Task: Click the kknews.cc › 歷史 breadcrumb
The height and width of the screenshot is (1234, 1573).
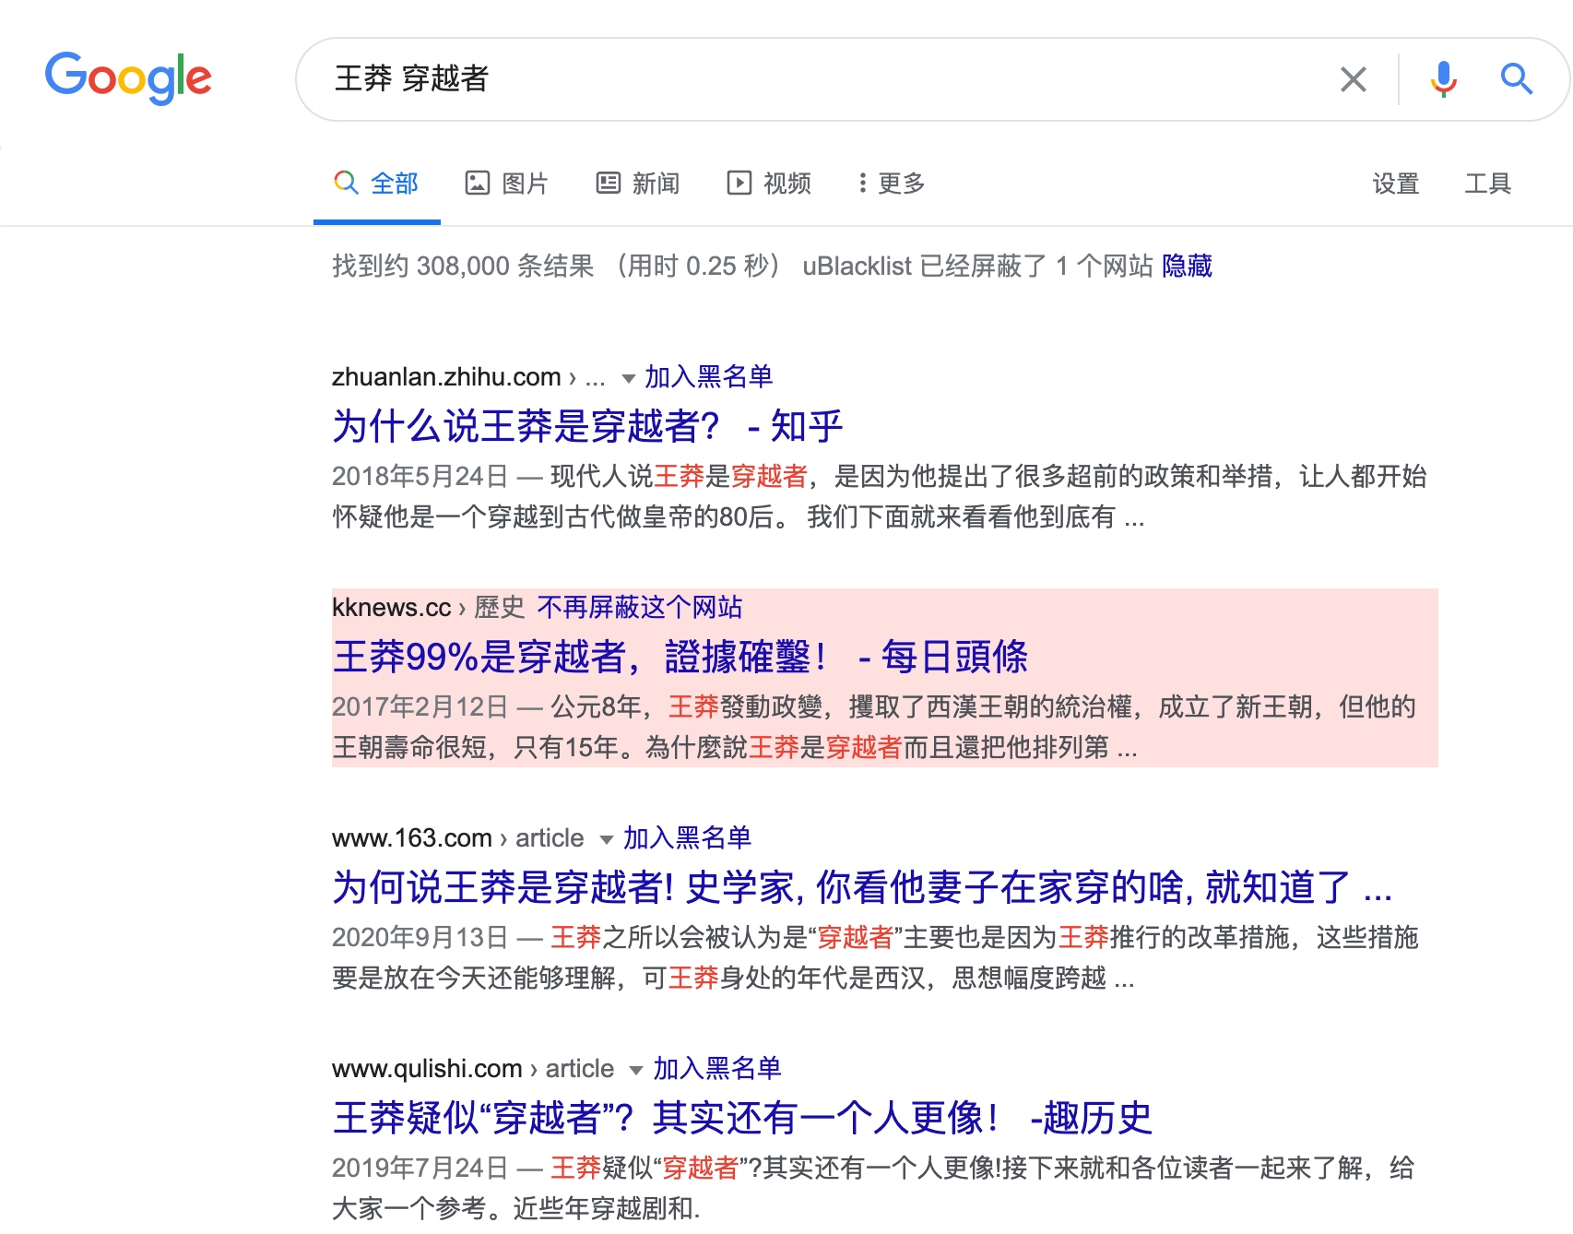Action: [x=428, y=607]
